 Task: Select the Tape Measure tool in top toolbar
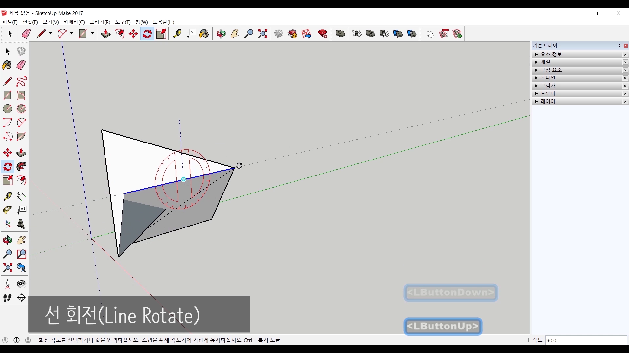click(177, 34)
